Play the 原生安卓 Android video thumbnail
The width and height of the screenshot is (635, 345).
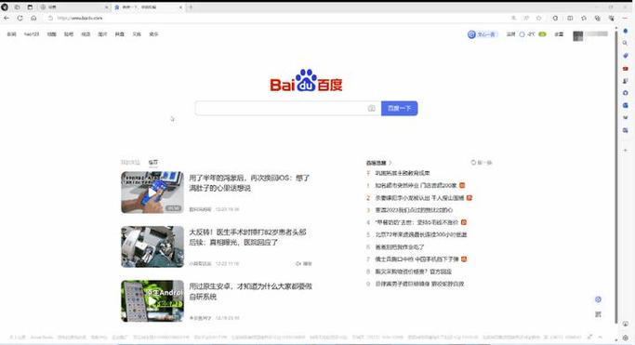coord(152,301)
